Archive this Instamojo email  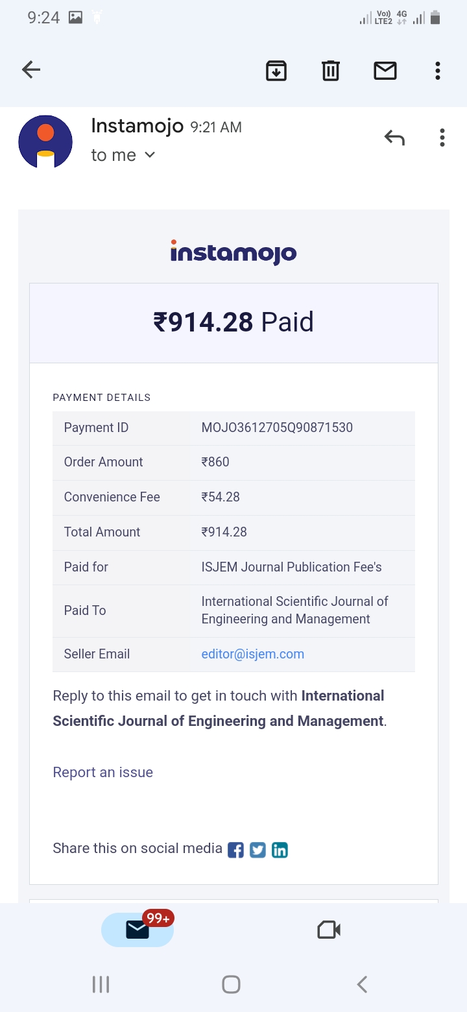[276, 70]
